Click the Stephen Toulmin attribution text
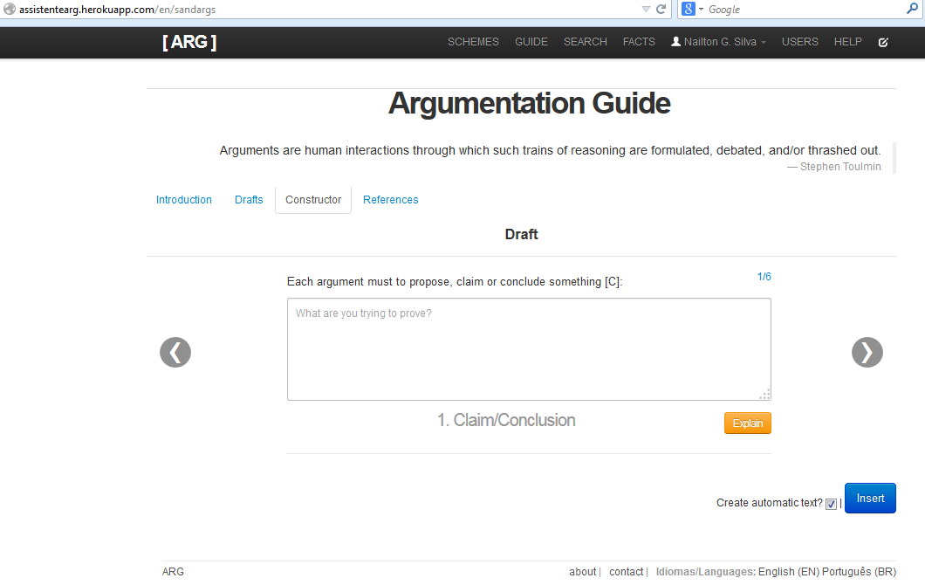 [840, 167]
